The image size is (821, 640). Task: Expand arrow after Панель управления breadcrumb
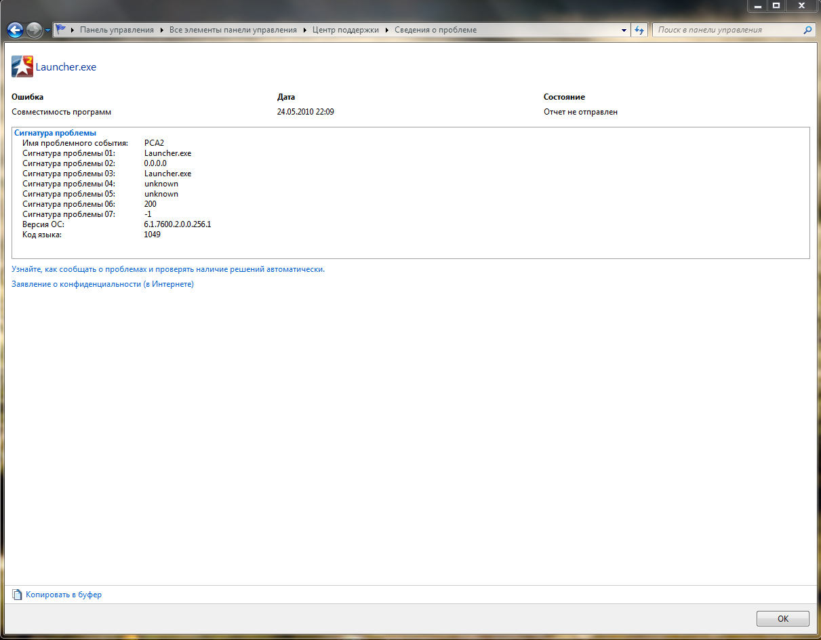pyautogui.click(x=162, y=30)
